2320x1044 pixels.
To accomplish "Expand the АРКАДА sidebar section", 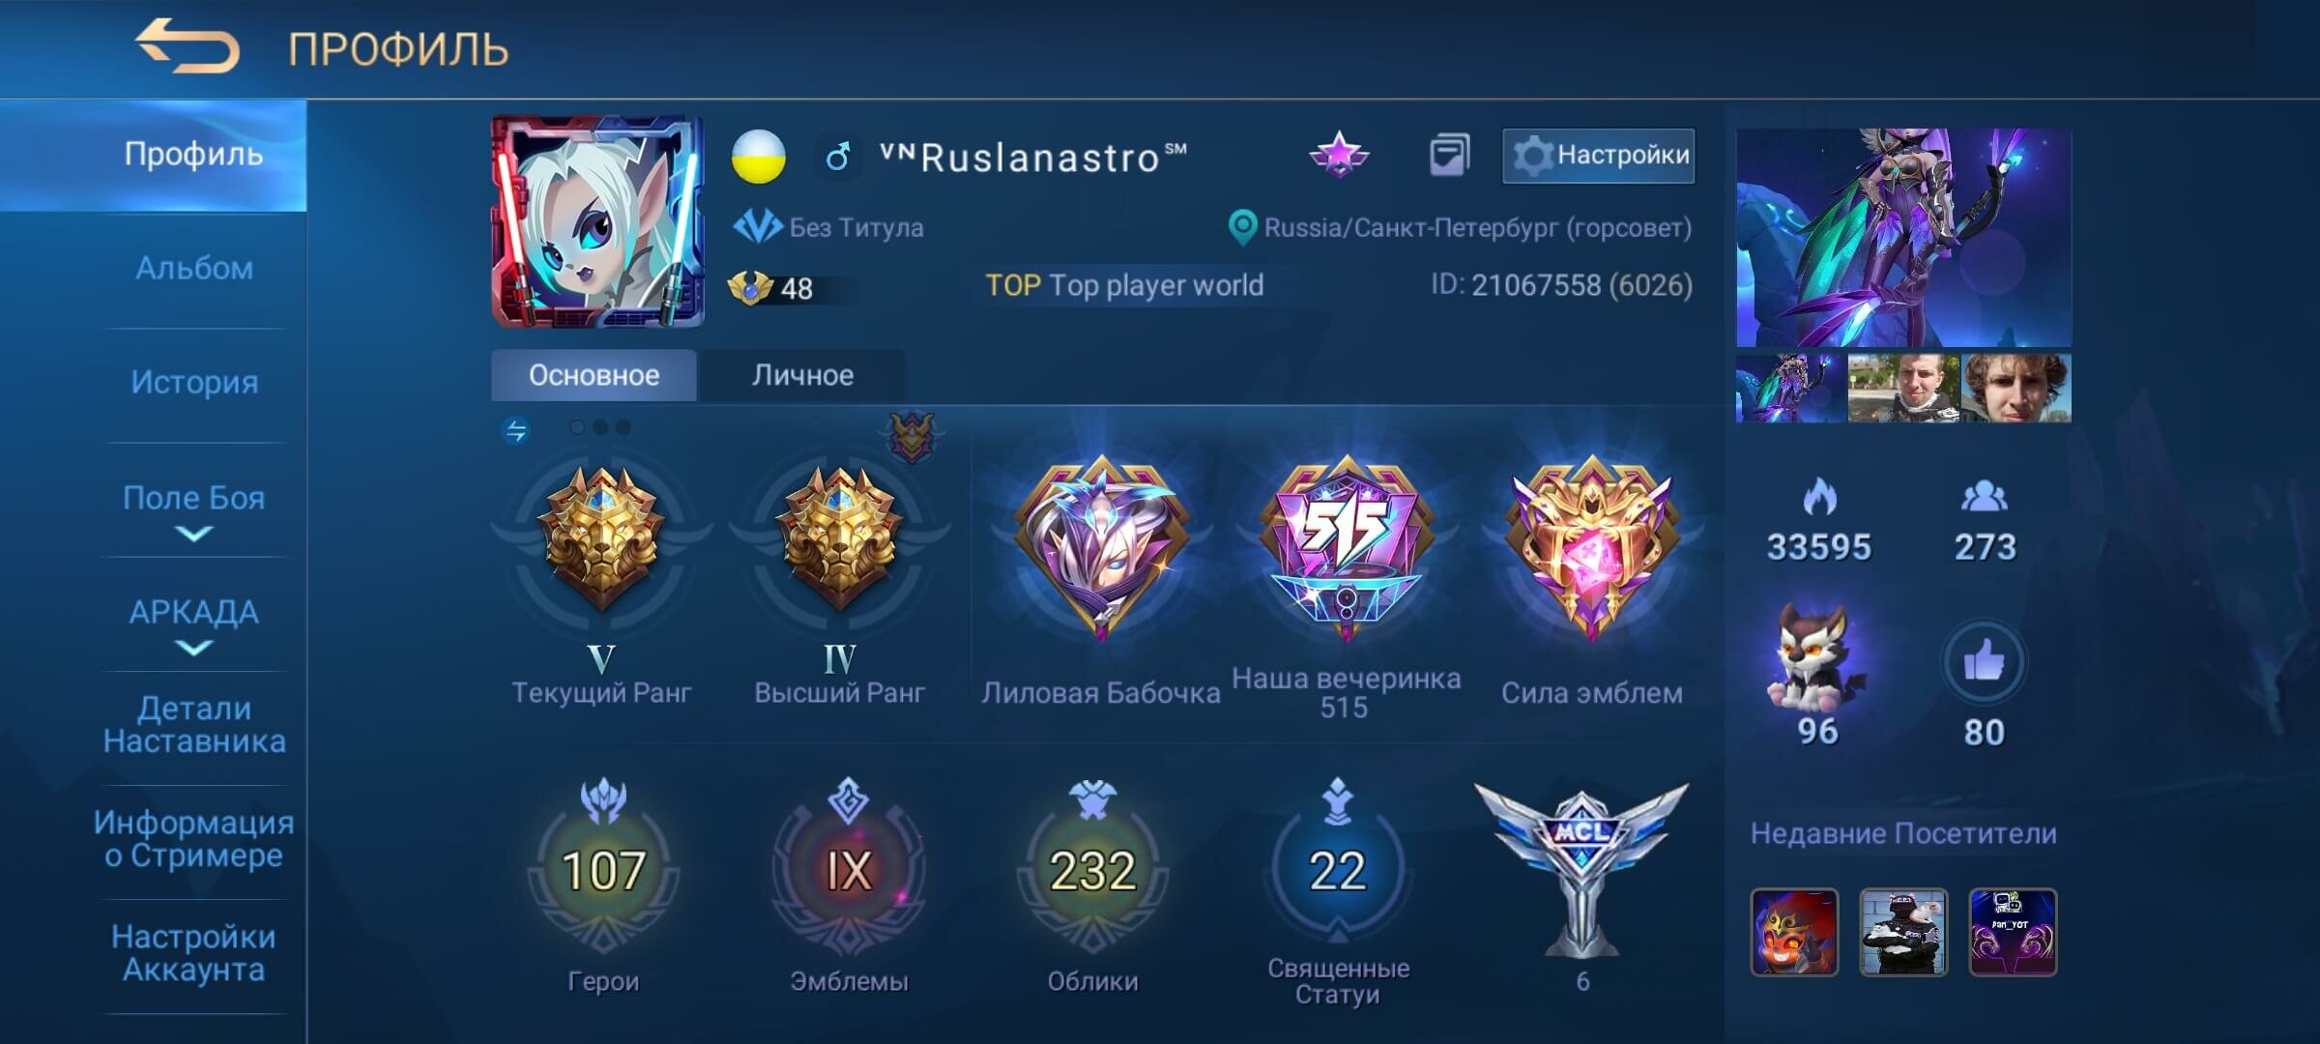I will [194, 626].
